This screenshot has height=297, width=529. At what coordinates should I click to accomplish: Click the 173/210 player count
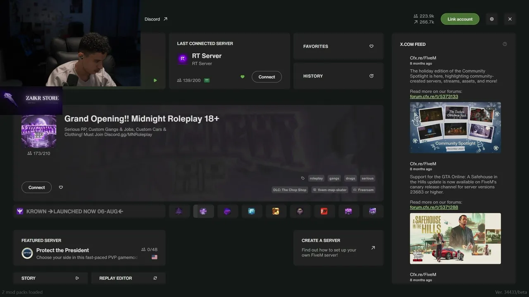point(39,153)
